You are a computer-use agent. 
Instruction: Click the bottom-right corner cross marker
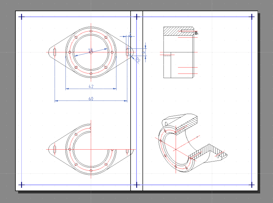pyautogui.click(x=252, y=185)
